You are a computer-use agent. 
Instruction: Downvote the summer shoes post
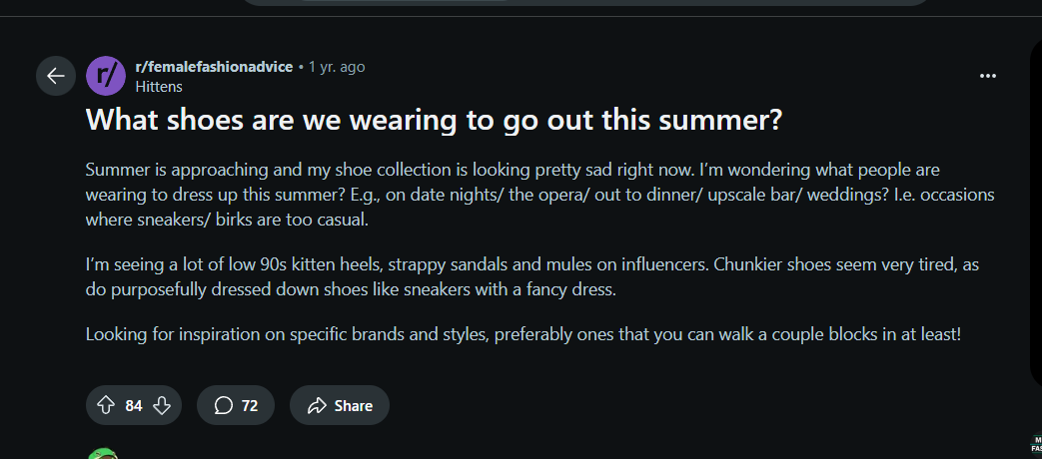(x=162, y=405)
